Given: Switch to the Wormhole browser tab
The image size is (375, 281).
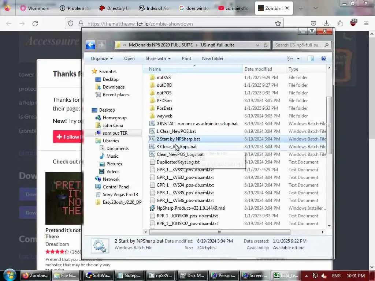Looking at the screenshot, I should pos(36,8).
